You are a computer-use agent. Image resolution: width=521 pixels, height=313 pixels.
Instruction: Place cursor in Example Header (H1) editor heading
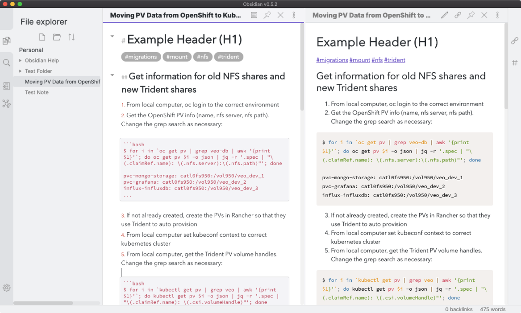click(184, 40)
